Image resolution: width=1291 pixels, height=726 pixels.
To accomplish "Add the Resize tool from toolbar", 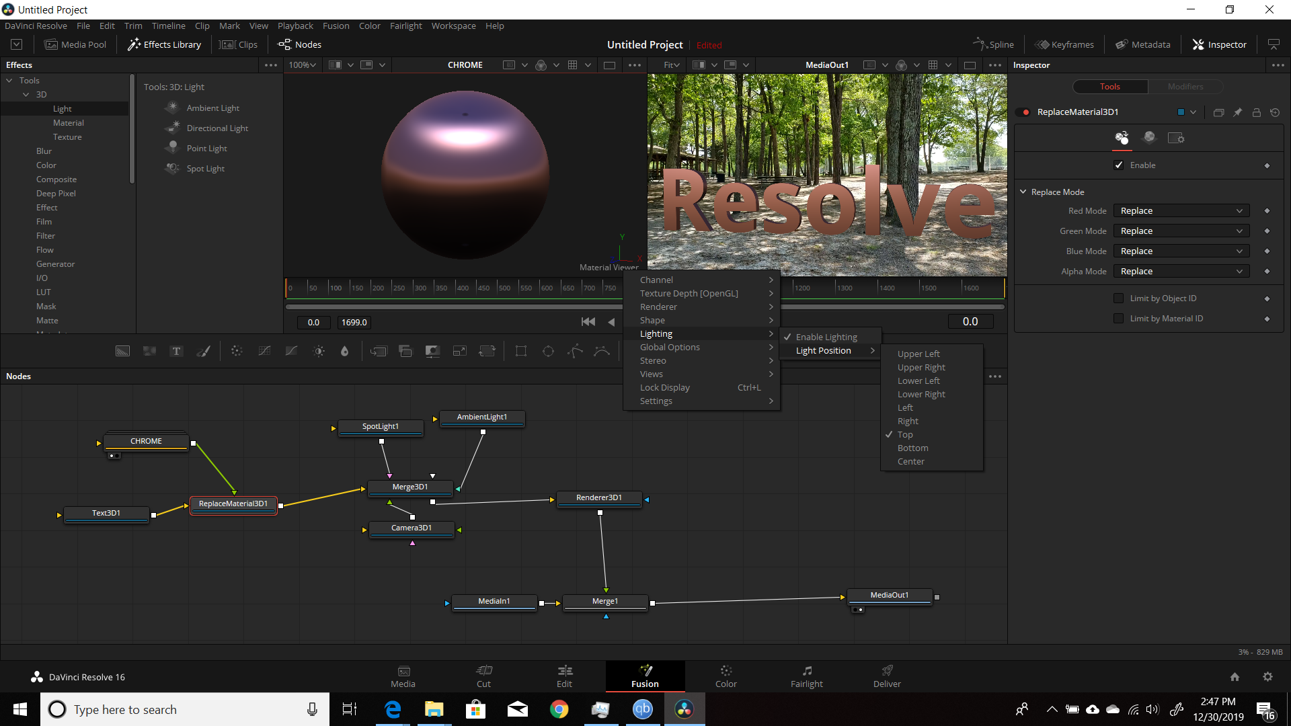I will 460,351.
